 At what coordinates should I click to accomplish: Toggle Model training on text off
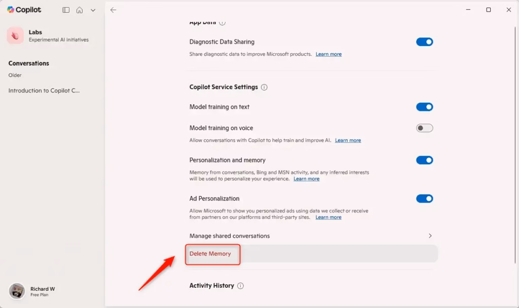click(x=424, y=106)
